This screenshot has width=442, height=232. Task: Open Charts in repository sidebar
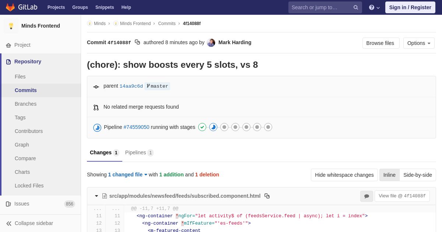click(x=41, y=172)
